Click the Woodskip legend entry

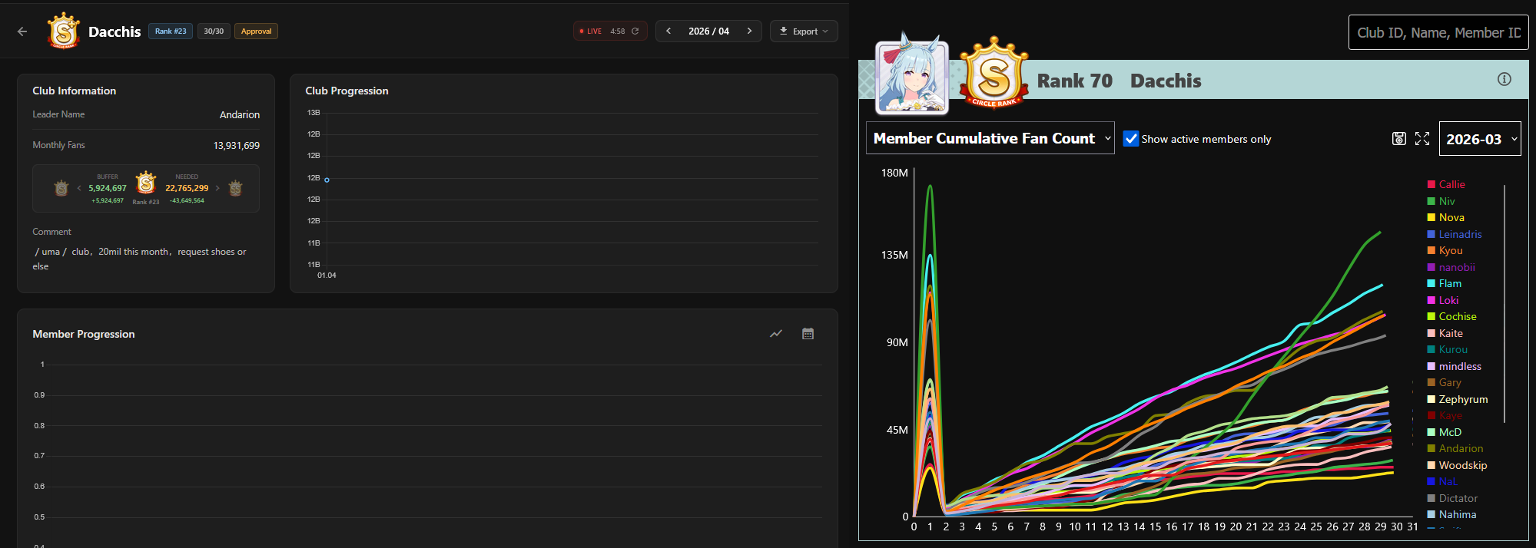pos(1457,465)
